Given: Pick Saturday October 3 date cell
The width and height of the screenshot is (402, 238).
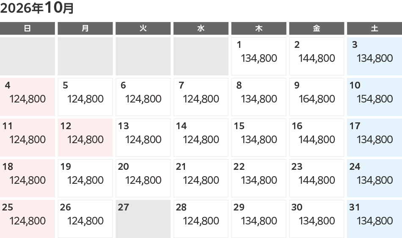Looking at the screenshot, I should [374, 56].
